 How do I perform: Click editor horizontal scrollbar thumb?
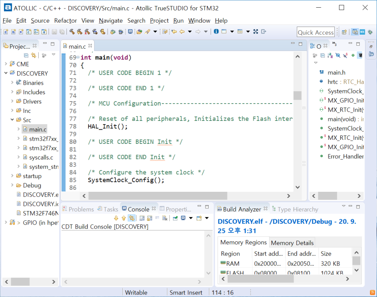(158, 196)
